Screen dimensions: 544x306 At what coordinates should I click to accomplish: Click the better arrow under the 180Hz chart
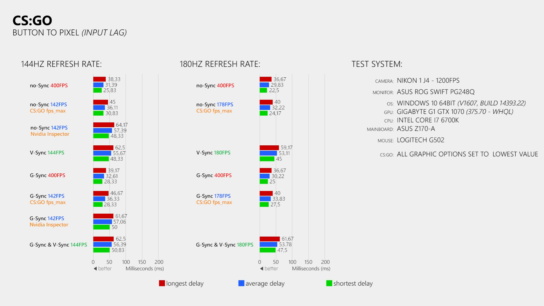(x=262, y=269)
